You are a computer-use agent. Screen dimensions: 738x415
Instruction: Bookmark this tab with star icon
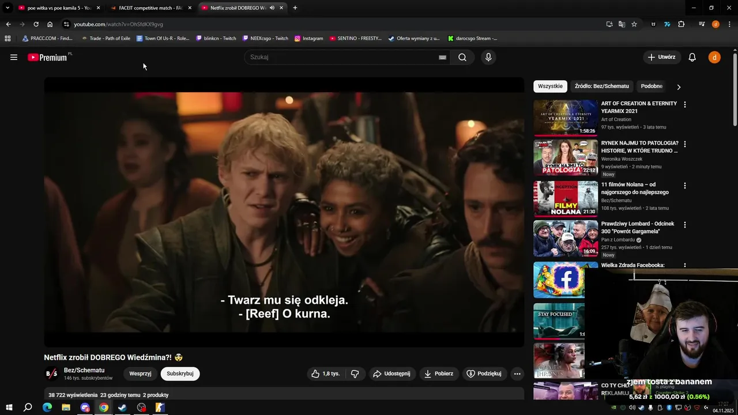634,24
